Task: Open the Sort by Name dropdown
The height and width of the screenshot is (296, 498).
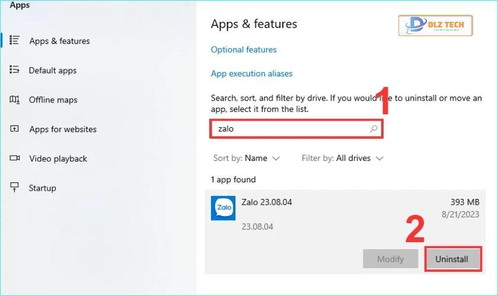Action: (x=247, y=158)
